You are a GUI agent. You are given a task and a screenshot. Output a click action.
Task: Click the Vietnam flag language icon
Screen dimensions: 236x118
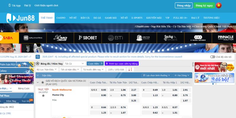pos(219,5)
